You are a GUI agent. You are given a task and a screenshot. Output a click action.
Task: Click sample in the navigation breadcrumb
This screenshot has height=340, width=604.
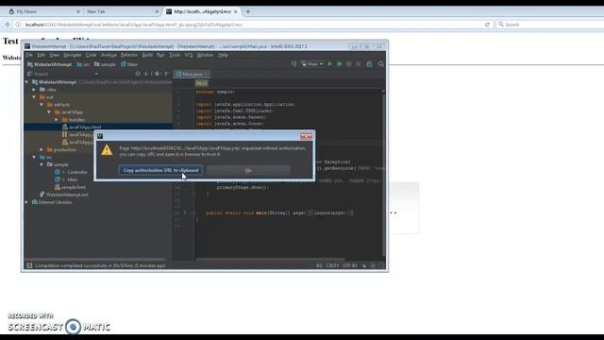[x=105, y=64]
